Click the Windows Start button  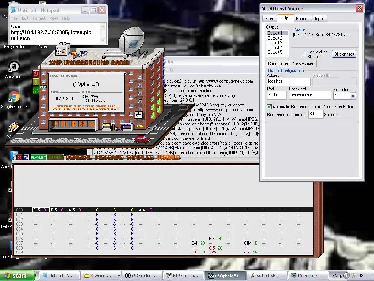click(x=17, y=276)
